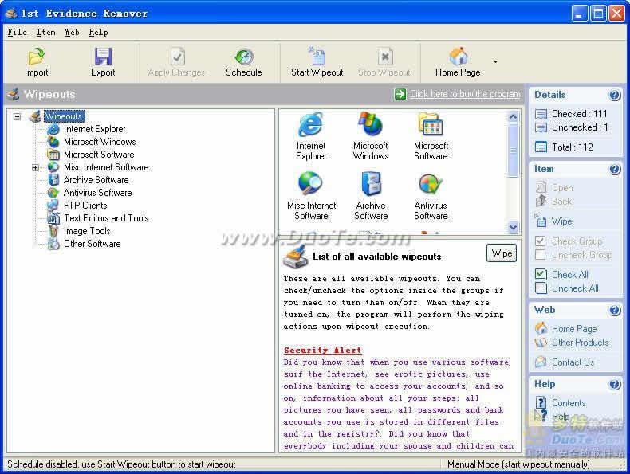Image resolution: width=630 pixels, height=474 pixels.
Task: Open Contents in the Help panel
Action: click(x=568, y=403)
